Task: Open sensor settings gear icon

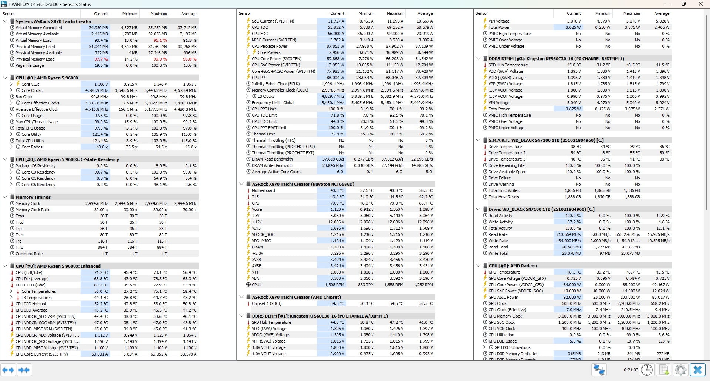Action: click(680, 370)
